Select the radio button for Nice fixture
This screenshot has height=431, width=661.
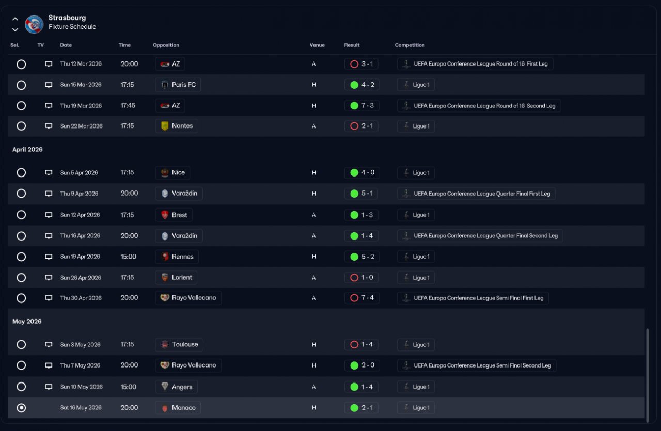(21, 173)
